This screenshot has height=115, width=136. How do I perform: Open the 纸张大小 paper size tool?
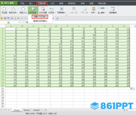(23, 10)
